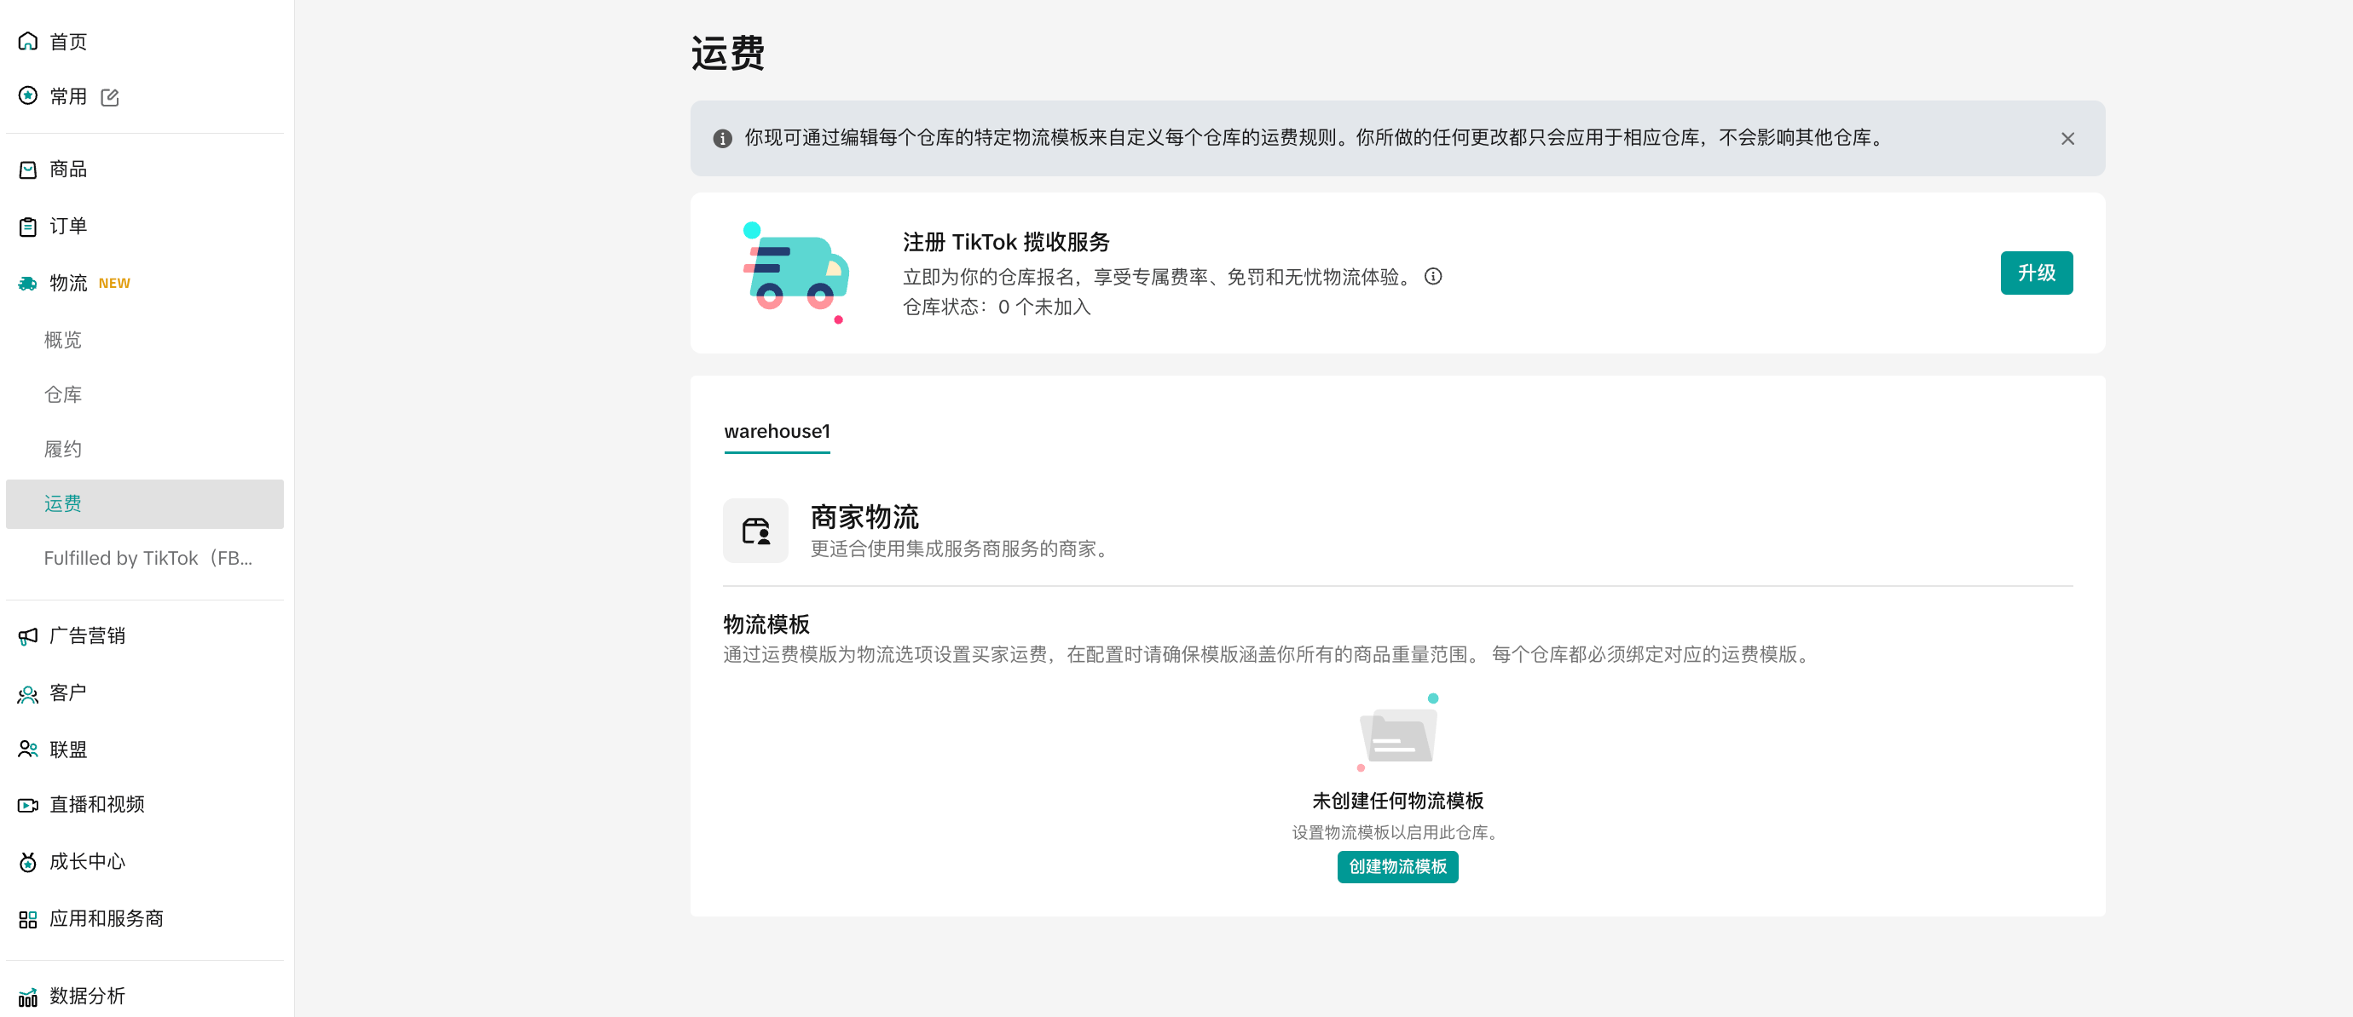Dismiss the info banner with X
Viewport: 2353px width, 1017px height.
coord(2067,139)
